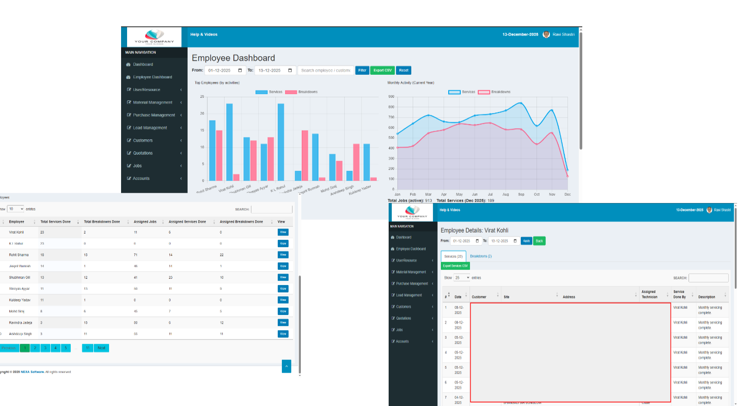
Task: Expand Material Management in the Employee Dashboard sidebar
Action: (152, 102)
